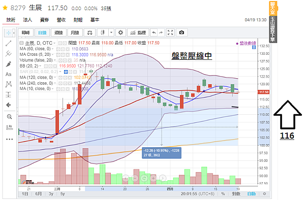Image resolution: width=305 pixels, height=203 pixels.
Task: Select the 月線 monthly interval
Action: pyautogui.click(x=75, y=32)
